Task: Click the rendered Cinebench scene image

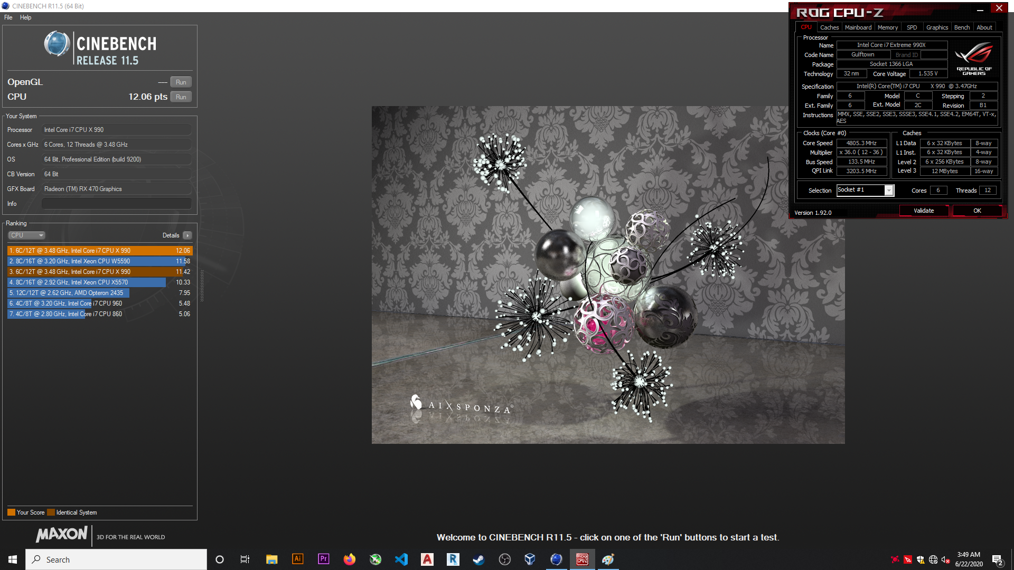Action: point(608,275)
